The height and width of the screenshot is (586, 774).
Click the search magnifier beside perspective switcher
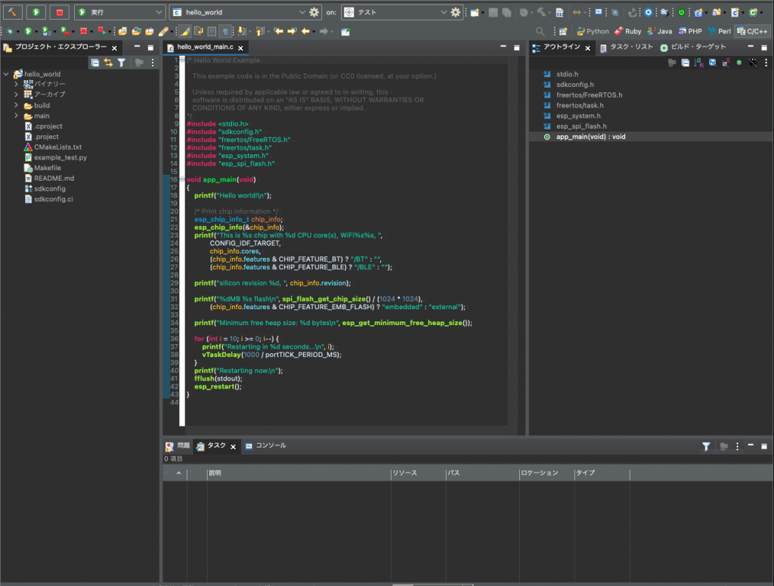point(540,32)
